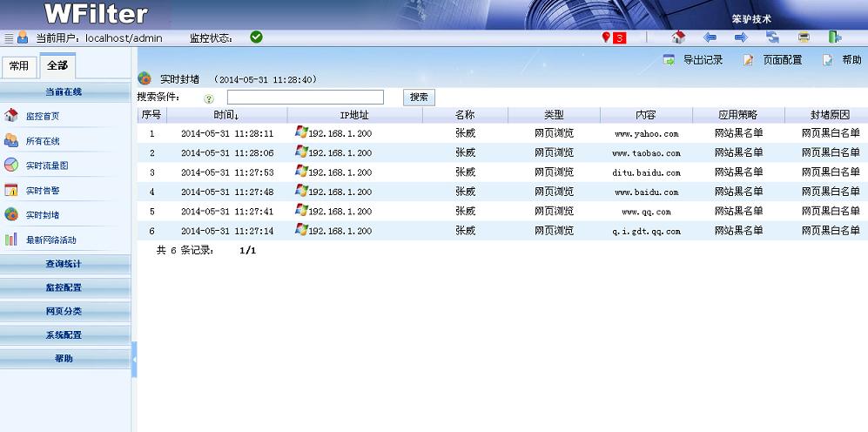Click the search help question mark icon
Image resolution: width=868 pixels, height=432 pixels.
[x=209, y=98]
